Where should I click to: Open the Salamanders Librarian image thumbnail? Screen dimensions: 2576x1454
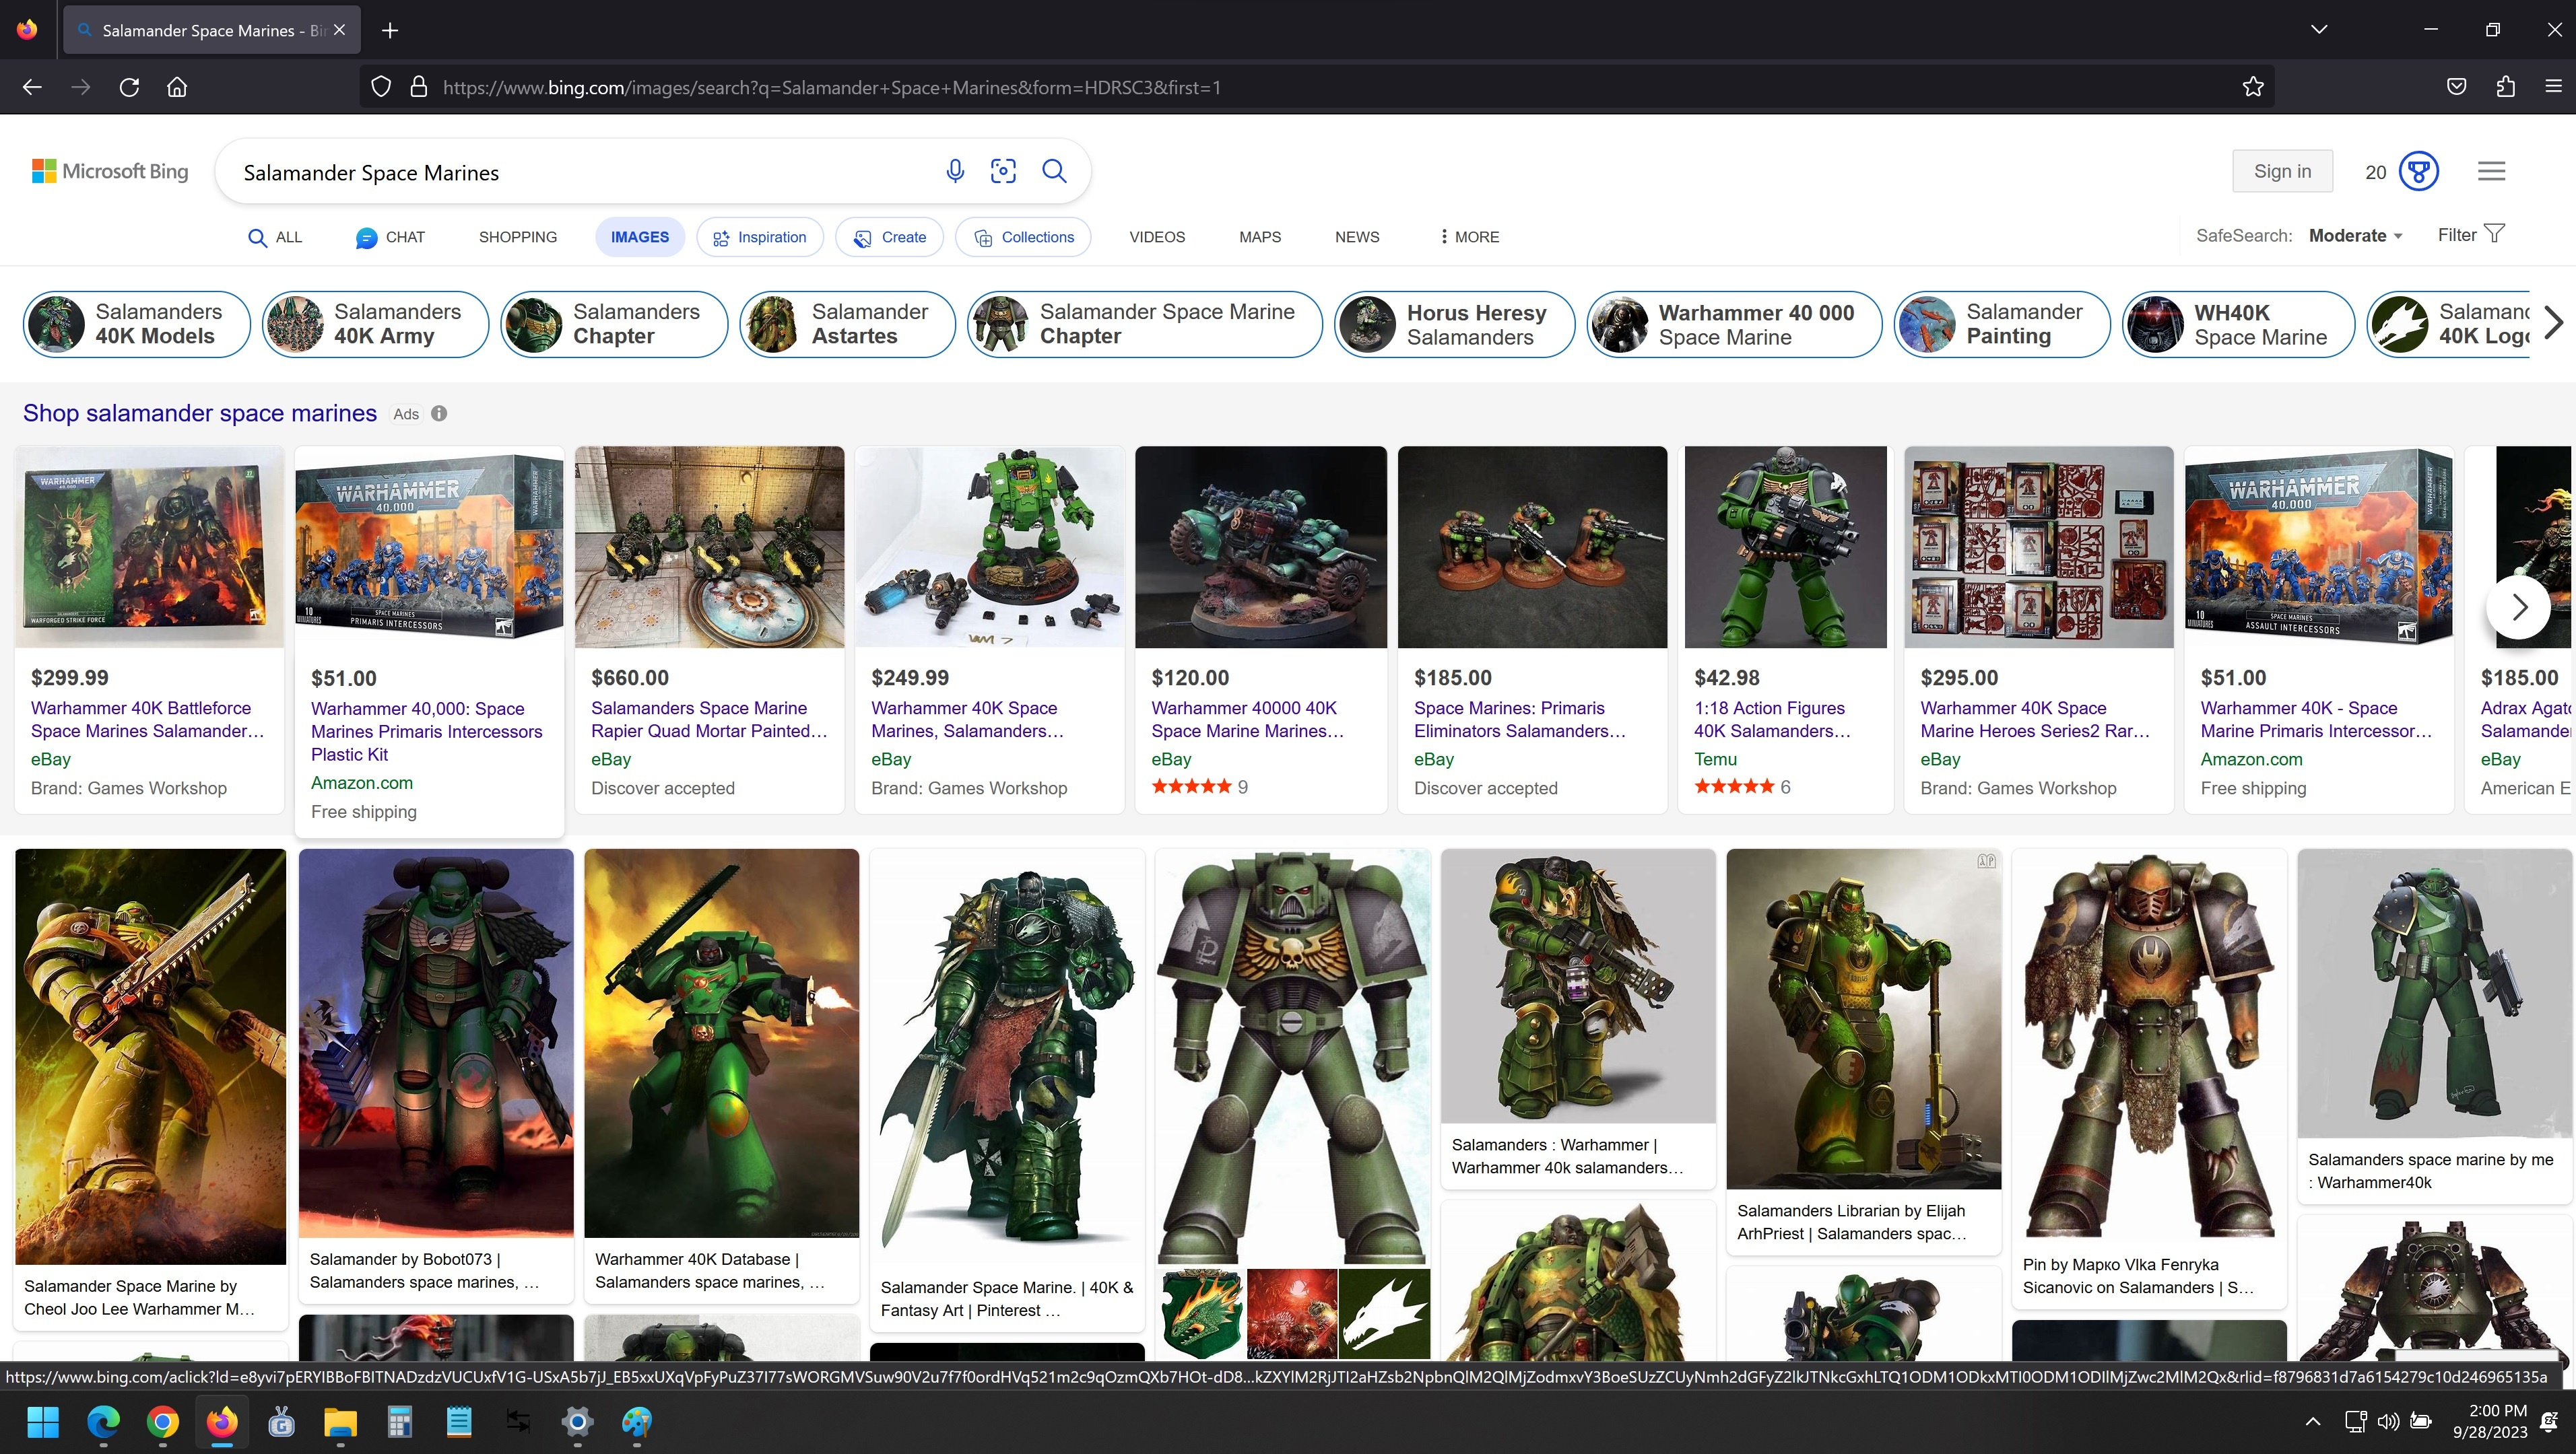click(1863, 1018)
